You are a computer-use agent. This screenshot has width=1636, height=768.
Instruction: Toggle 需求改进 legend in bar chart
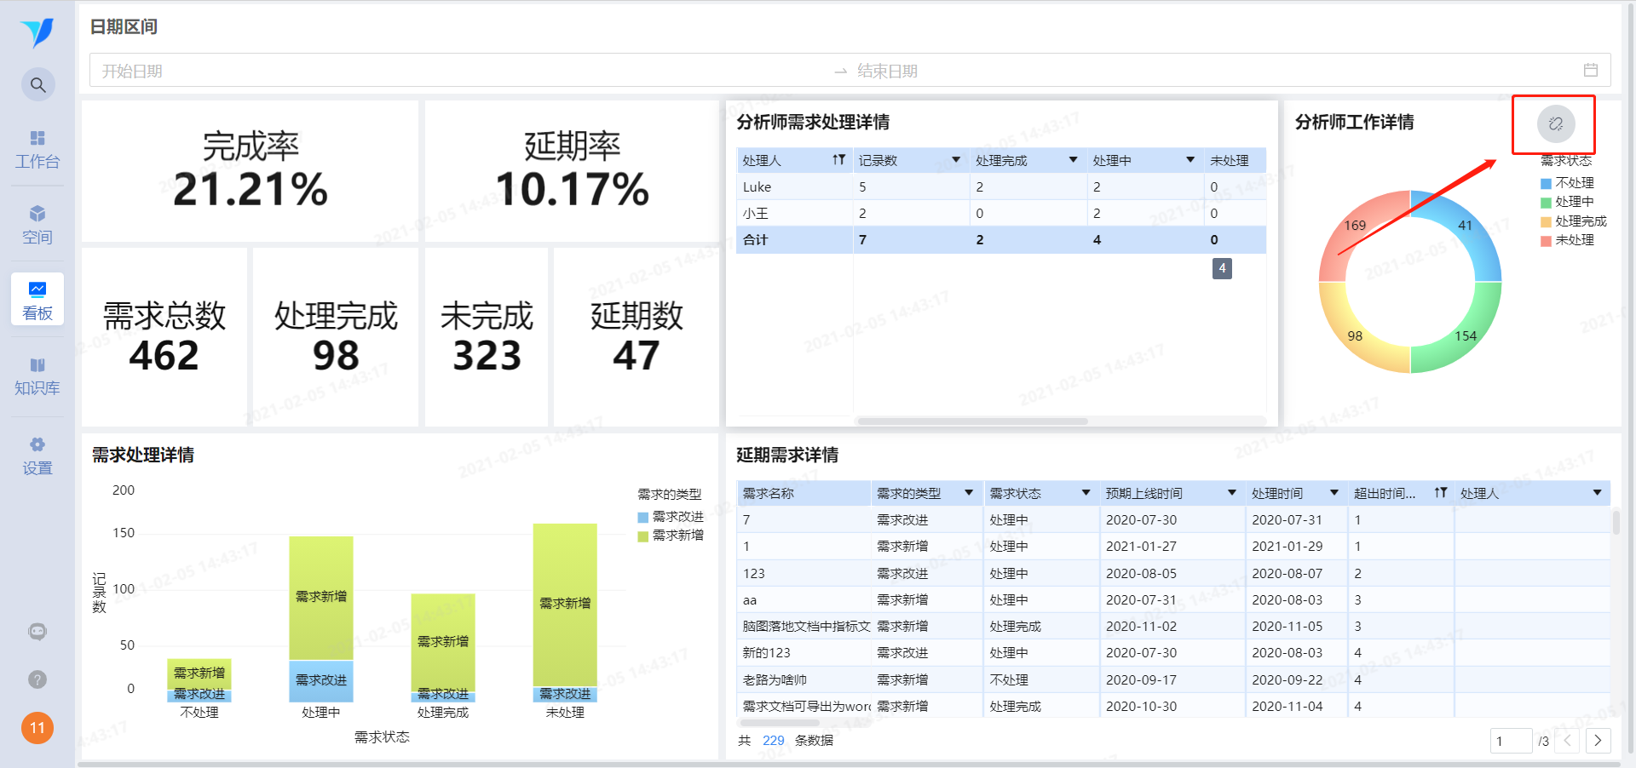pyautogui.click(x=671, y=517)
